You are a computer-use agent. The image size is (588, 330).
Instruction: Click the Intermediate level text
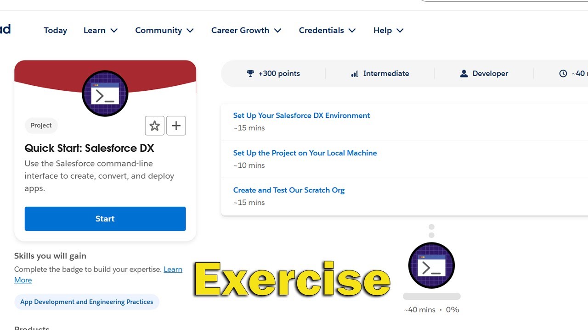point(386,73)
